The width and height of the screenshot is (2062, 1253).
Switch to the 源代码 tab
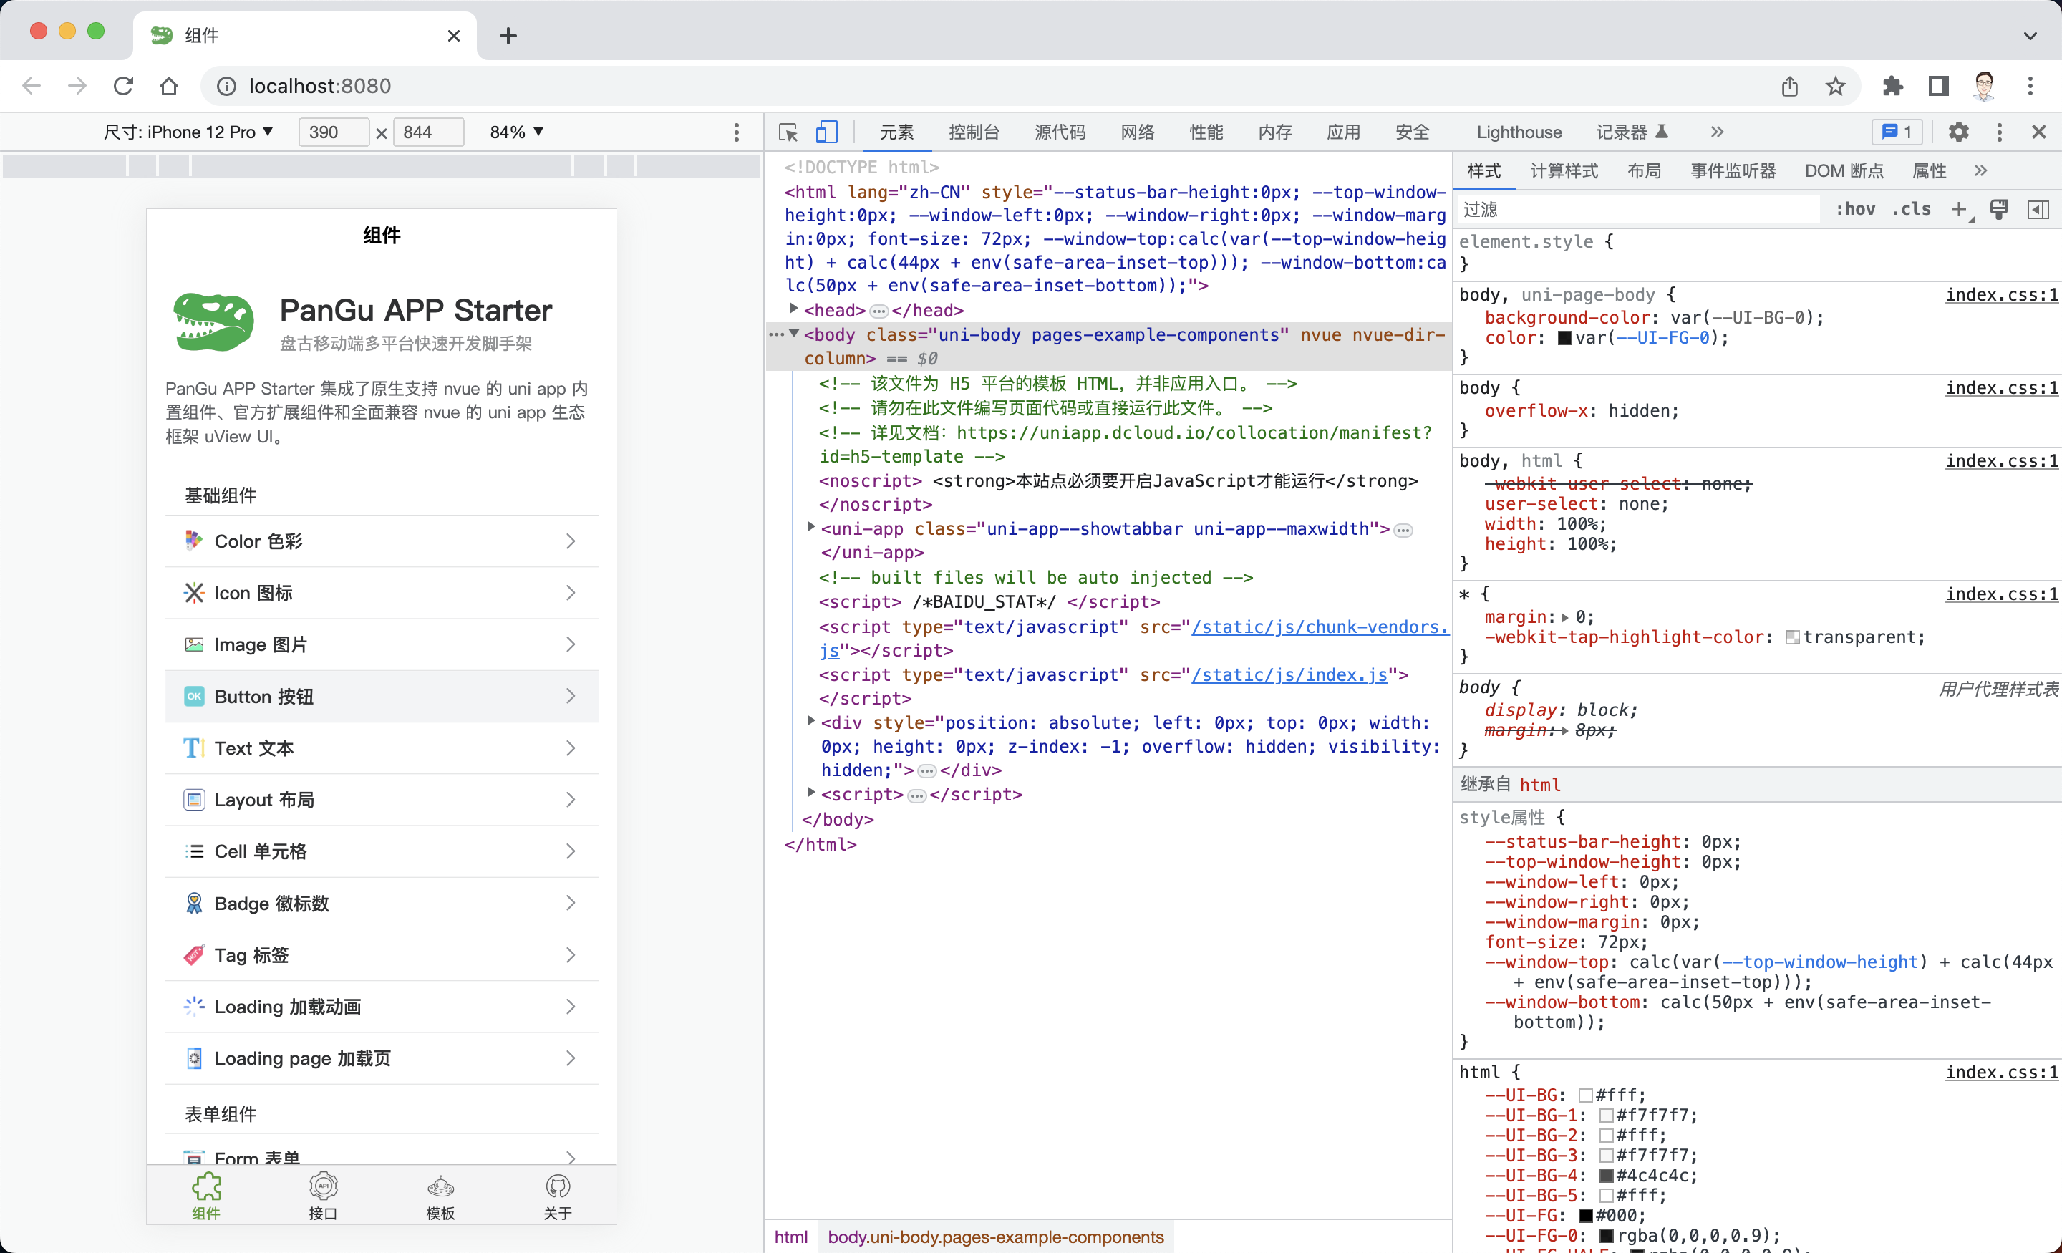(x=1060, y=132)
